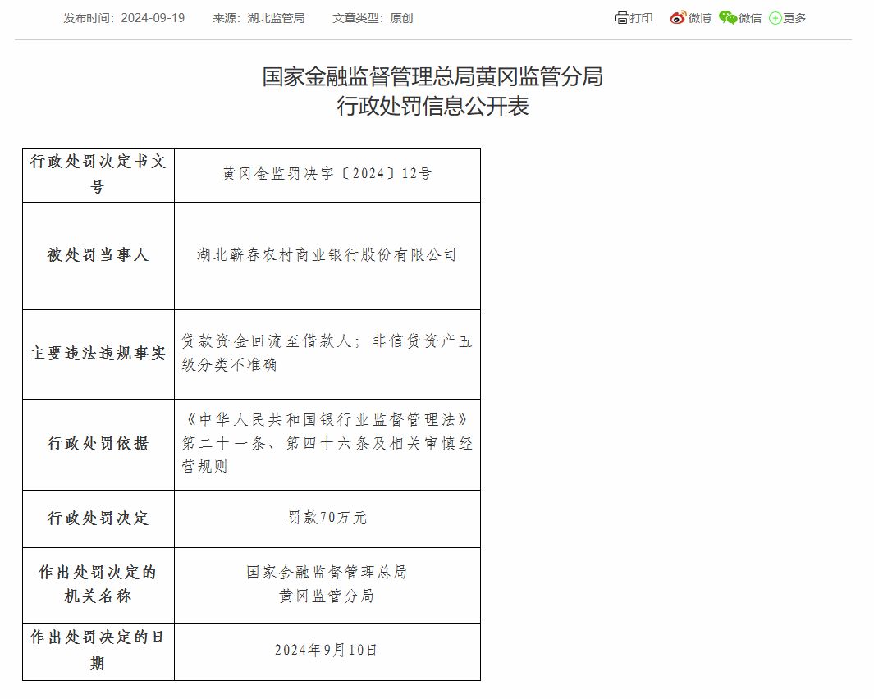
Task: Select the label 主要违法违规事实
Action: point(98,354)
